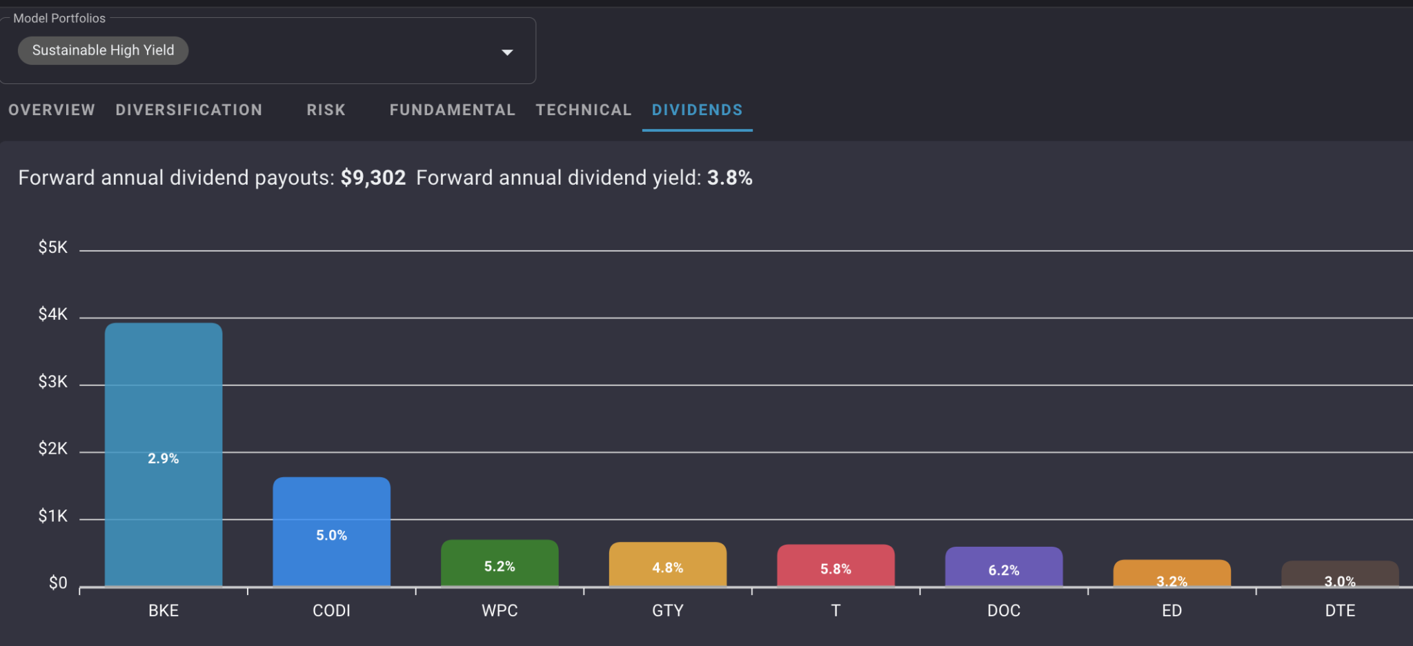The height and width of the screenshot is (646, 1413).
Task: Click the BKE ticker label below chart
Action: pos(164,610)
